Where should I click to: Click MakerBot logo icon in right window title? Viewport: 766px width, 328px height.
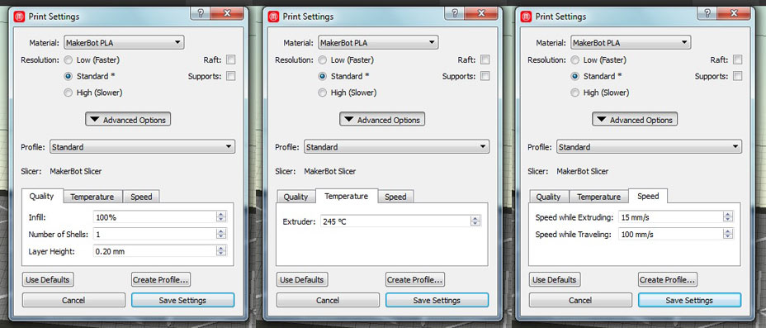[x=526, y=17]
